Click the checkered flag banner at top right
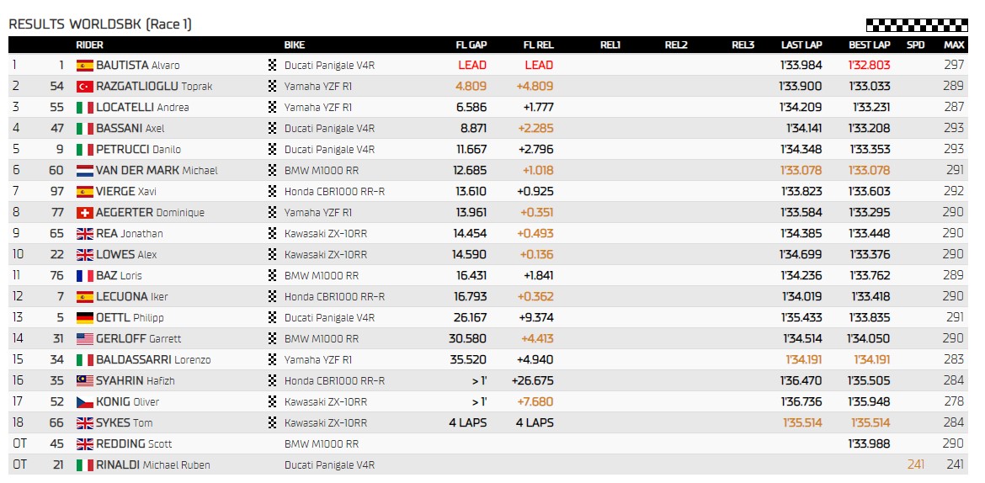Image resolution: width=985 pixels, height=483 pixels. (x=916, y=24)
